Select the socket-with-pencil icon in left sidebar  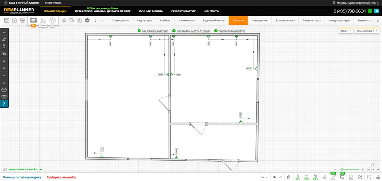[4, 39]
